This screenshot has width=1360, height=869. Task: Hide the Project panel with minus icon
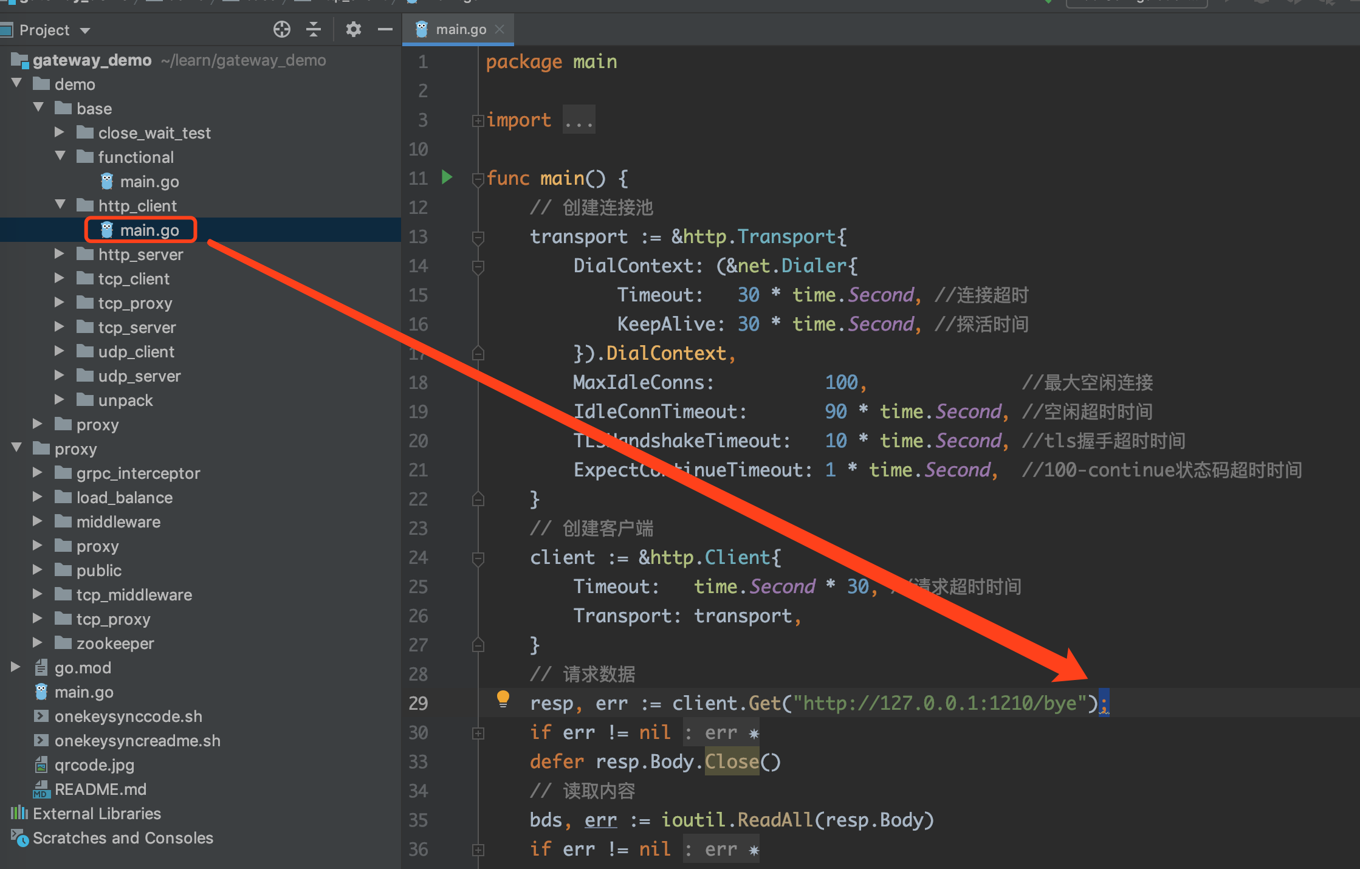click(x=385, y=29)
